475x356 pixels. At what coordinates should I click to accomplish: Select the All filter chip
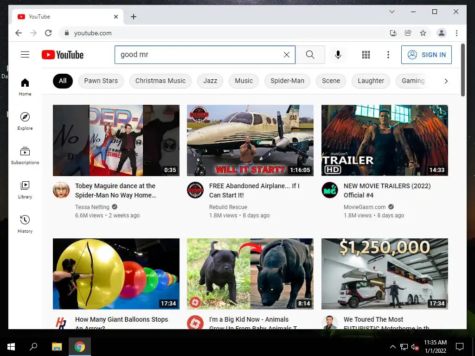[63, 81]
